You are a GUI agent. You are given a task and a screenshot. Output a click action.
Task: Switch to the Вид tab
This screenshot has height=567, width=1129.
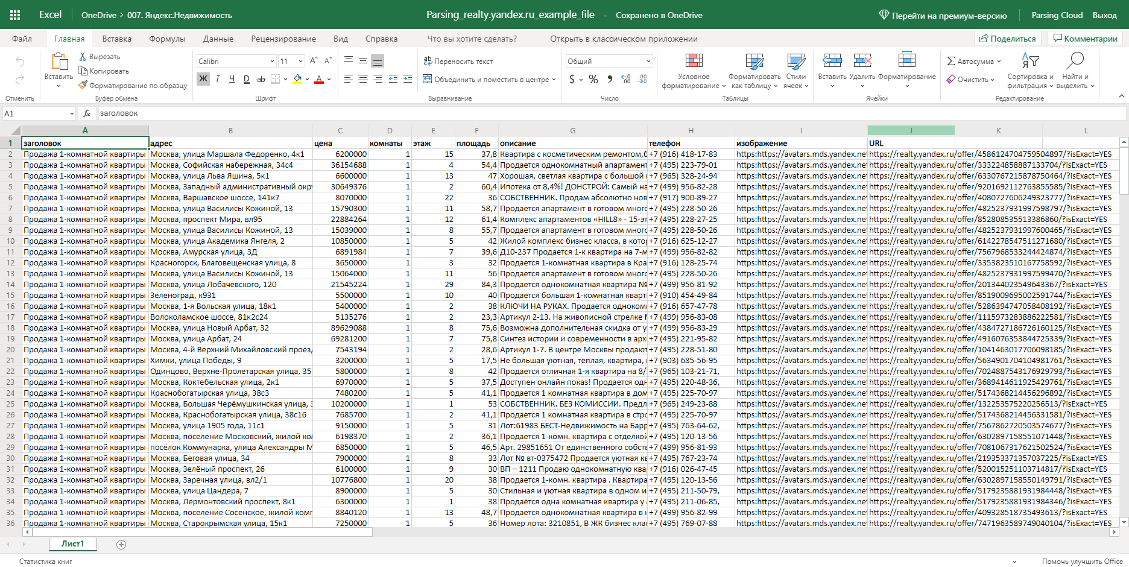click(x=341, y=39)
